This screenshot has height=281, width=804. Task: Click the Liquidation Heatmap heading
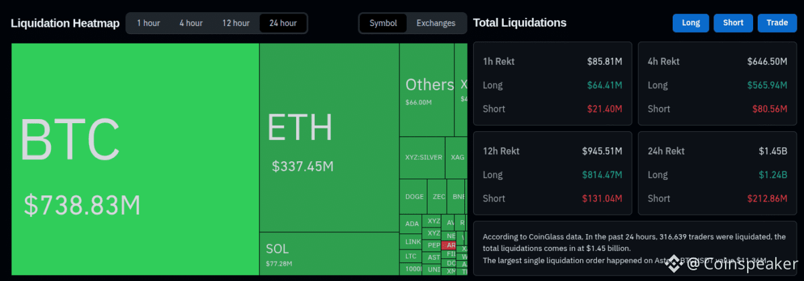(65, 23)
